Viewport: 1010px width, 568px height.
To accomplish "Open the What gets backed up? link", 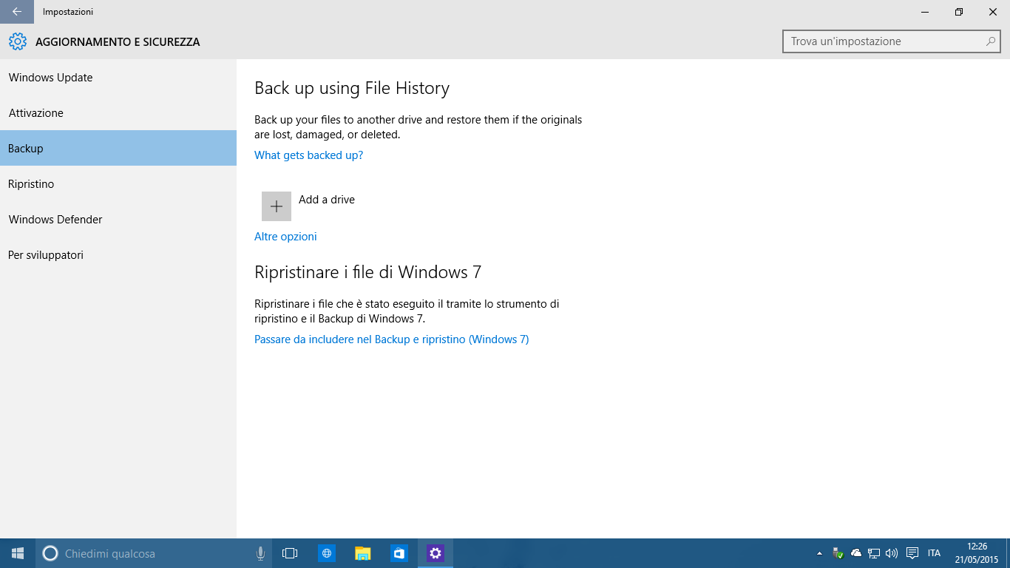I will point(309,155).
